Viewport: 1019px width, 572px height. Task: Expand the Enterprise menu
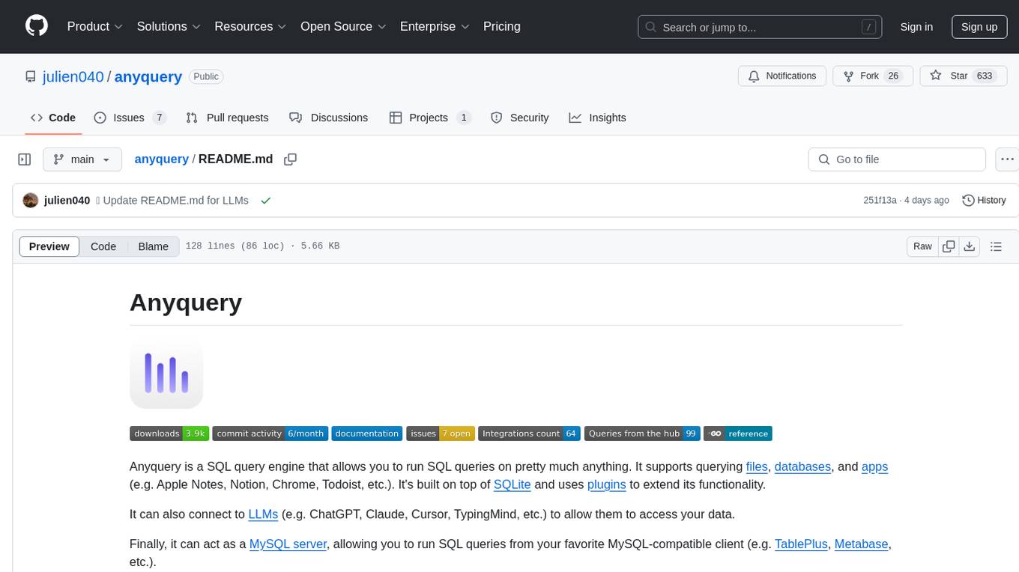pyautogui.click(x=435, y=26)
